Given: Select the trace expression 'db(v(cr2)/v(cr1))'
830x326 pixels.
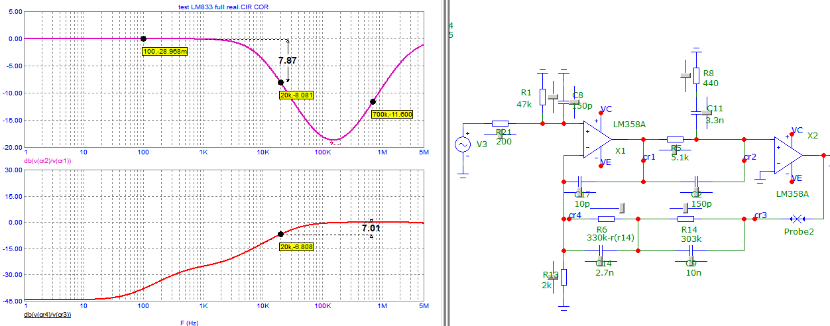Looking at the screenshot, I should pyautogui.click(x=47, y=161).
